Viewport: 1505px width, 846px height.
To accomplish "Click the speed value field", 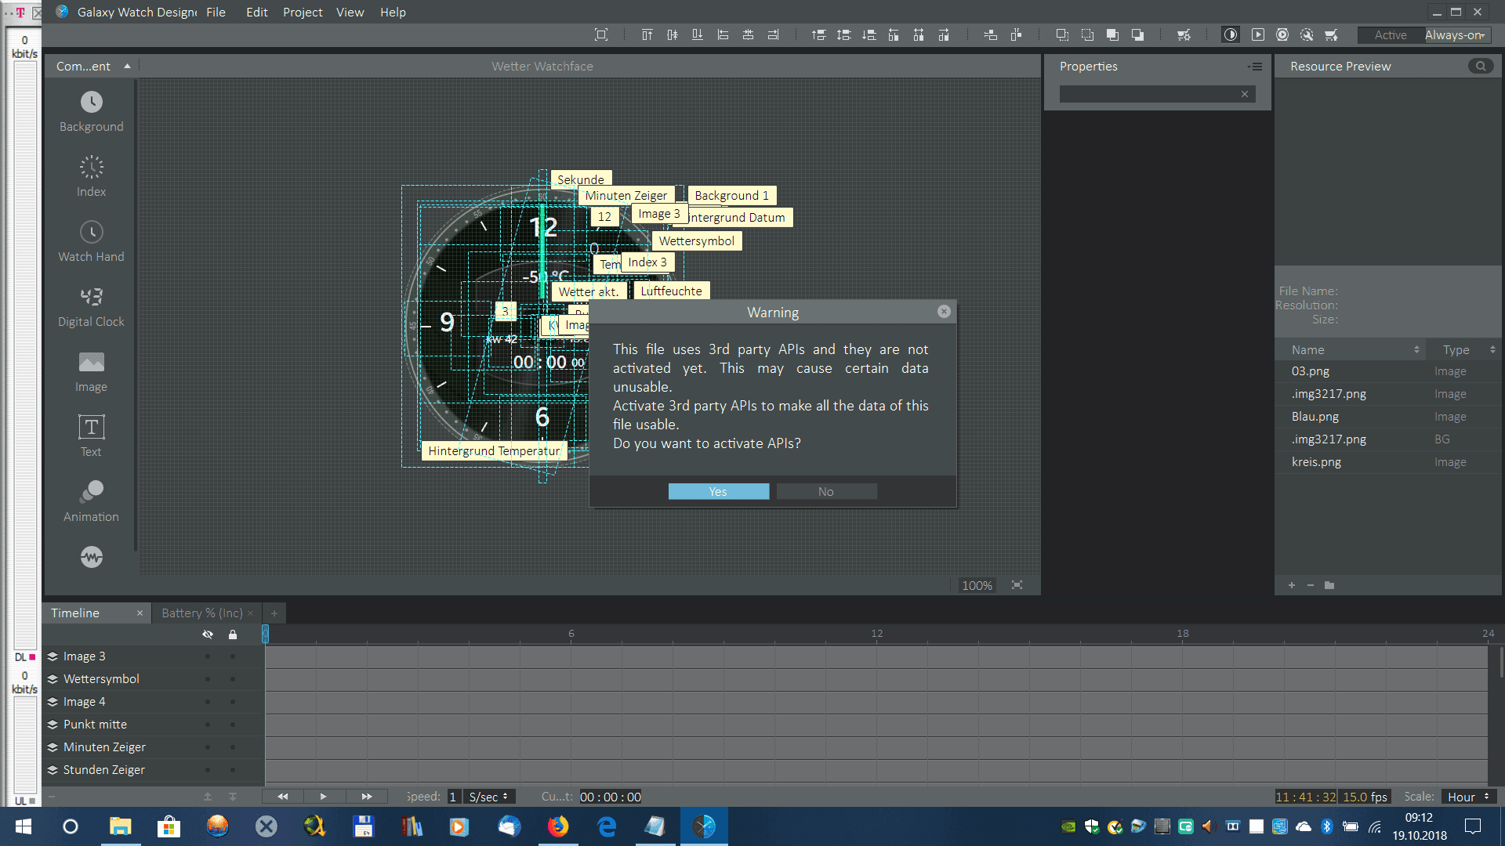I will pos(453,797).
